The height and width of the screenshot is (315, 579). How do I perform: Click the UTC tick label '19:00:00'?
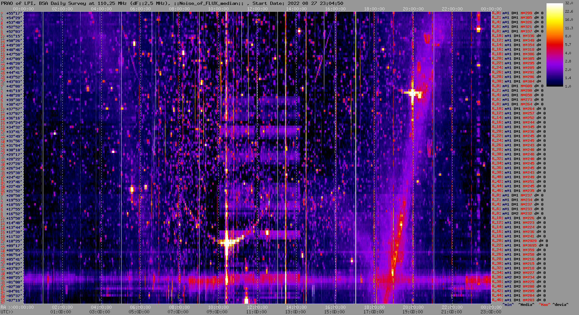click(x=412, y=312)
